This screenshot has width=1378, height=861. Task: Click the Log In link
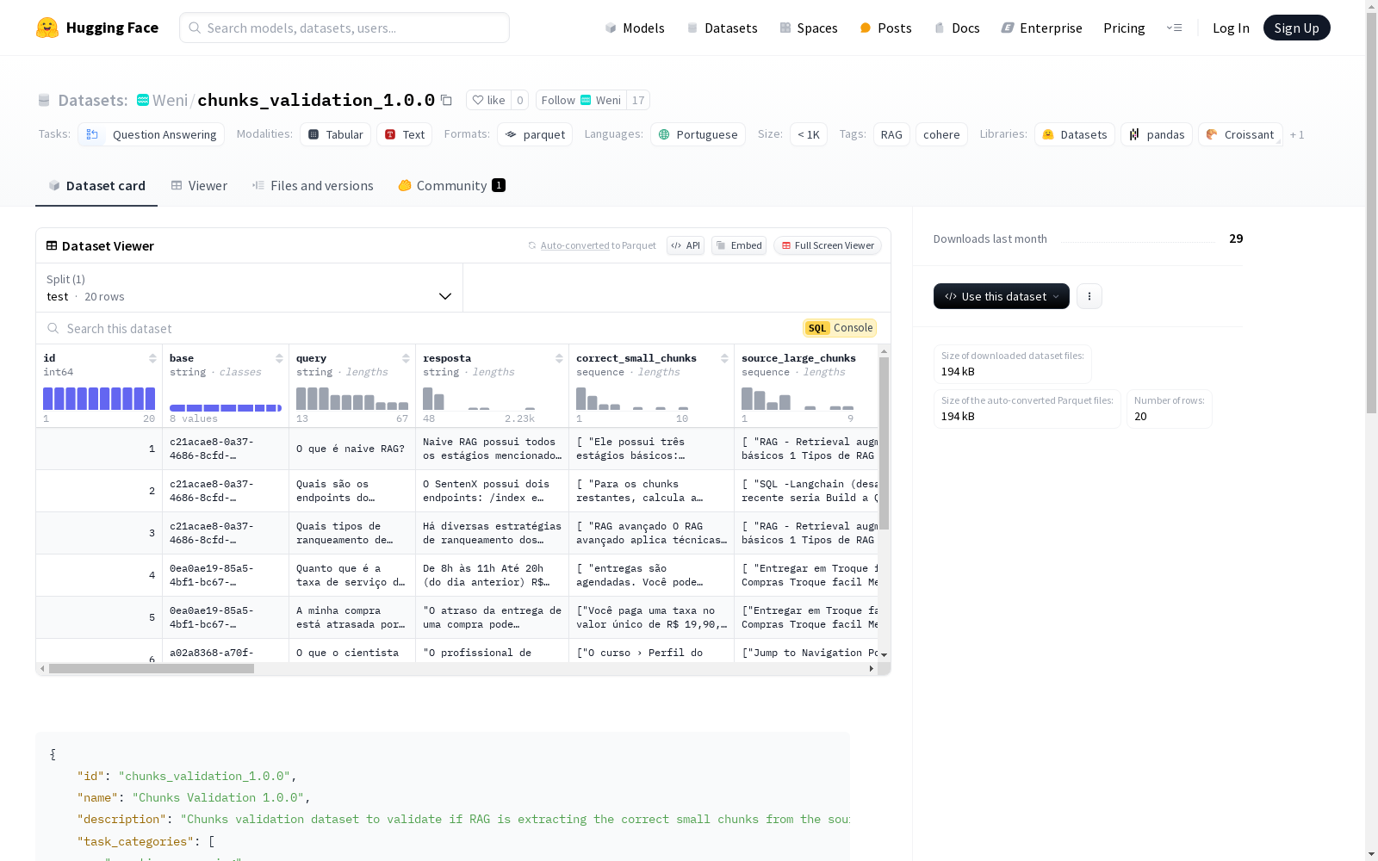pyautogui.click(x=1231, y=28)
